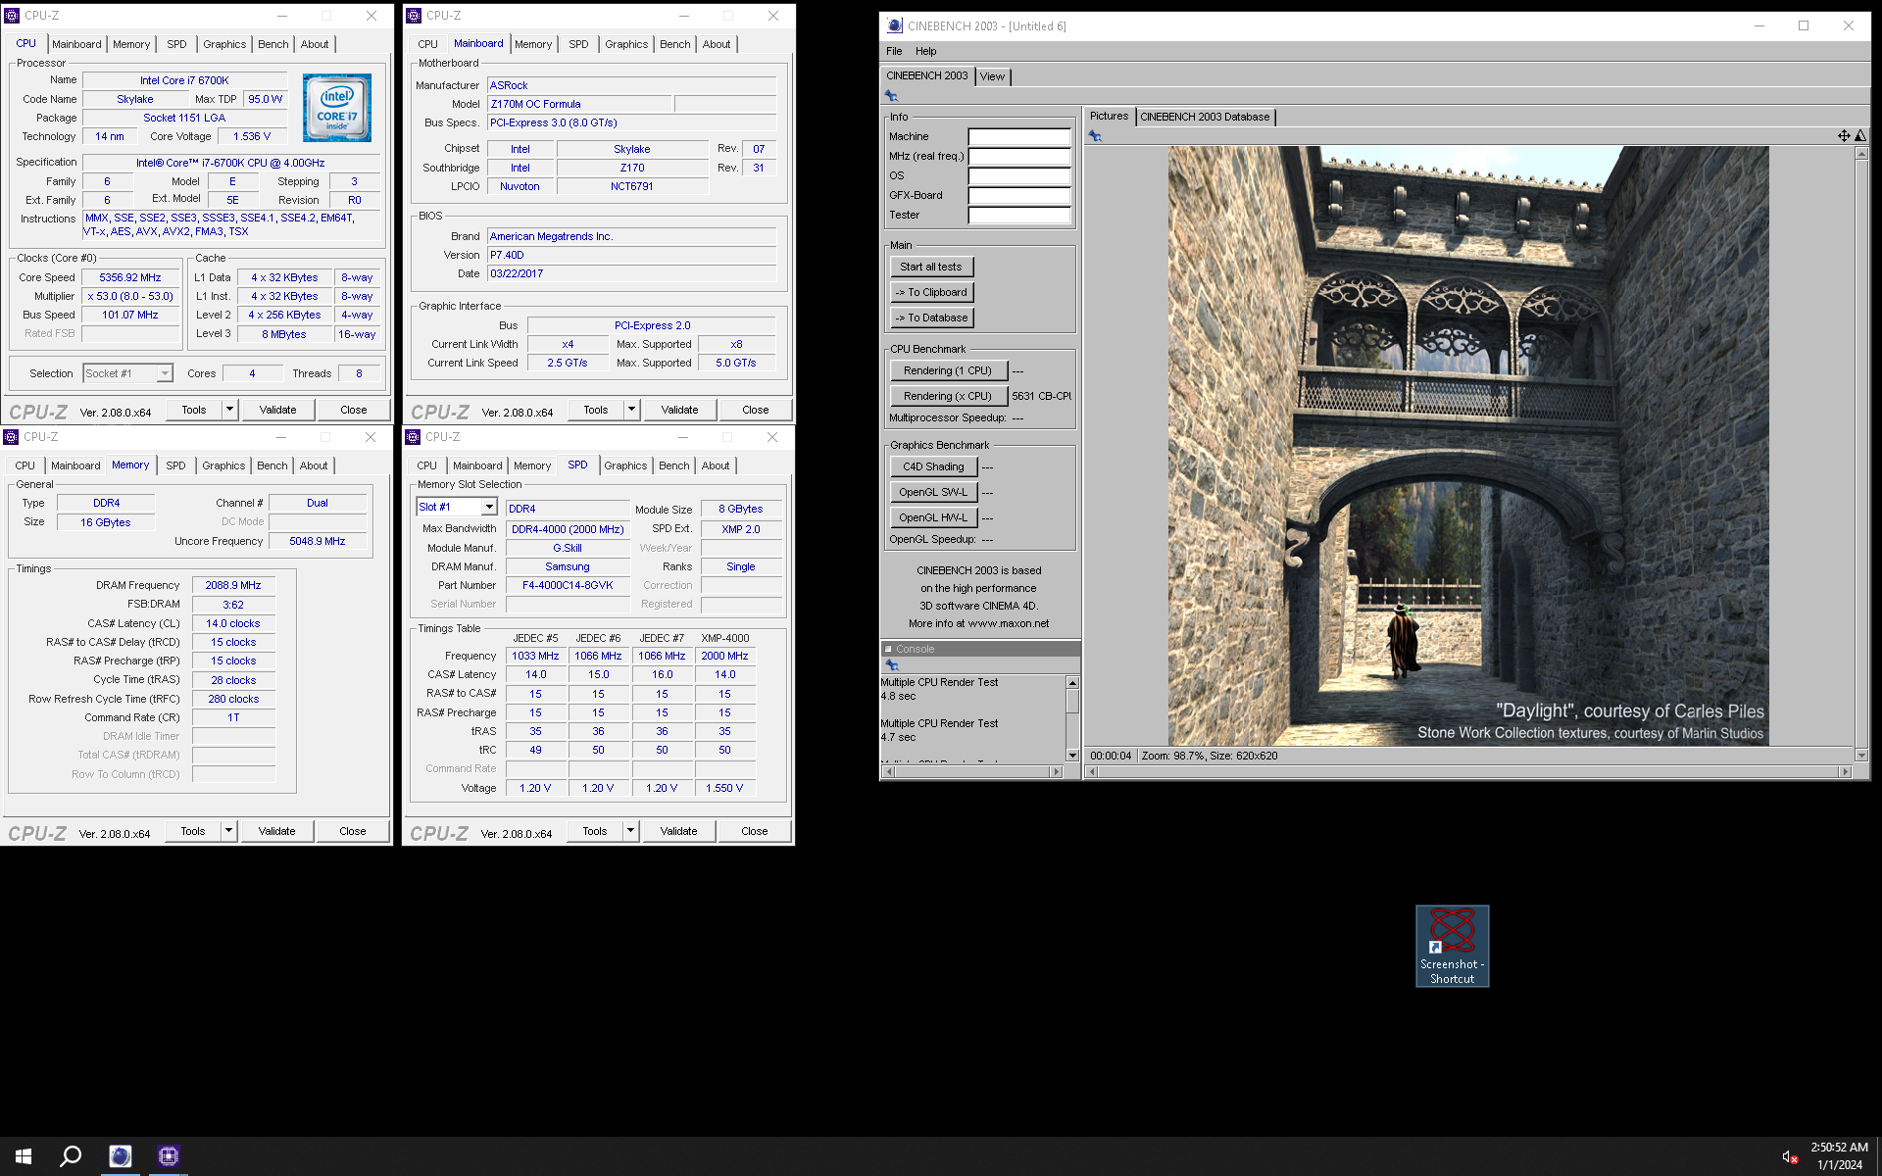Click the pin icon below CINEBENCH 2003 tab

[891, 95]
